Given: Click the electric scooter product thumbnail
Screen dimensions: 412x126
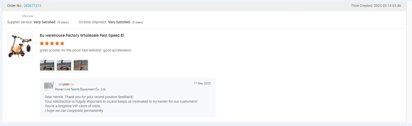Looking at the screenshot, I should 20,46.
